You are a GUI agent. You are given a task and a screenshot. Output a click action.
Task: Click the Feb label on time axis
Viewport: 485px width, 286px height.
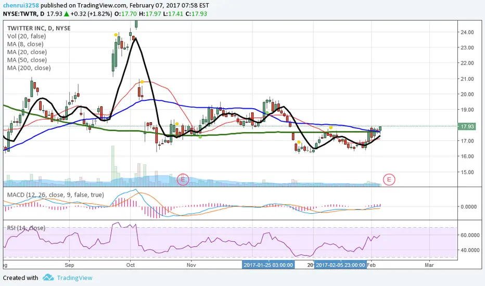371,265
